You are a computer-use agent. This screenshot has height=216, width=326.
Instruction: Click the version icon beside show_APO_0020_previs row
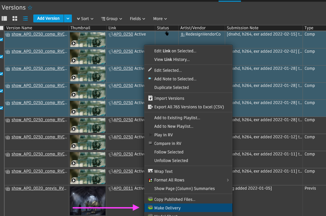(8, 189)
